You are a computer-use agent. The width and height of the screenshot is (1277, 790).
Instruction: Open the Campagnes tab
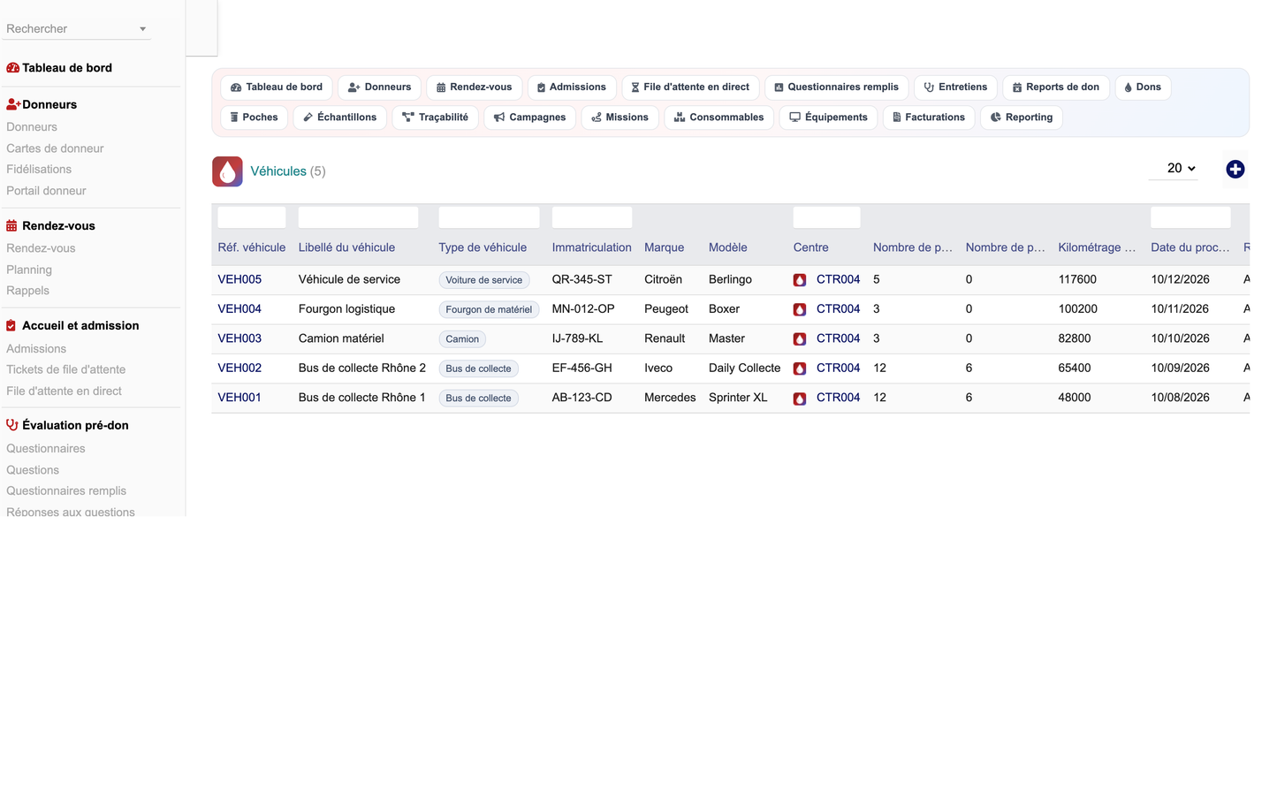[529, 118]
